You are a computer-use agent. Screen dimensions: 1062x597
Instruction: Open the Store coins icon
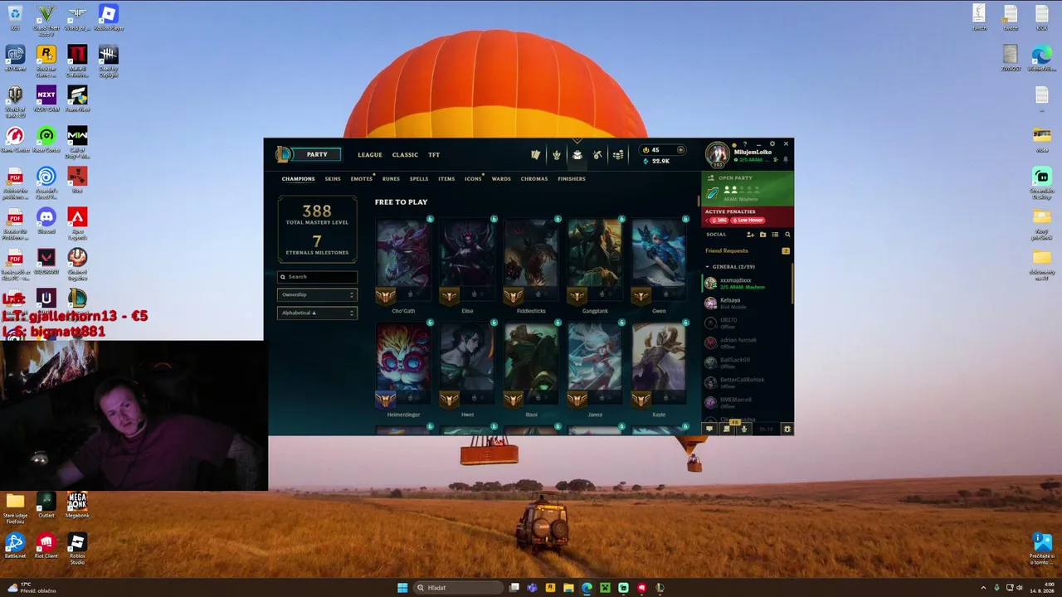click(x=618, y=155)
